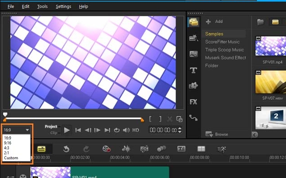Image resolution: width=286 pixels, height=178 pixels.
Task: Choose Custom aspect ratio
Action: pos(11,158)
